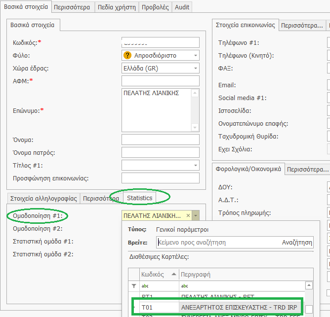The width and height of the screenshot is (330, 317).
Task: Expand the Φύλο dropdown
Action: tap(196, 55)
